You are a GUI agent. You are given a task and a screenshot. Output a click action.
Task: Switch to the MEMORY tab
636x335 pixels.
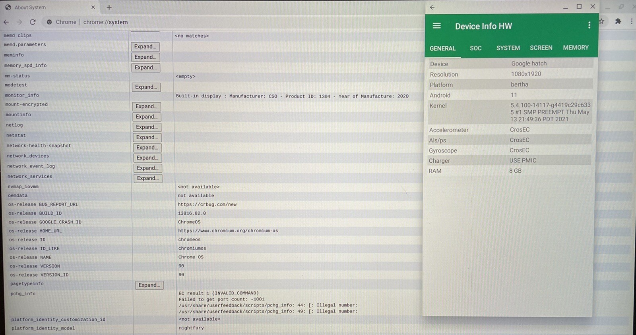576,48
